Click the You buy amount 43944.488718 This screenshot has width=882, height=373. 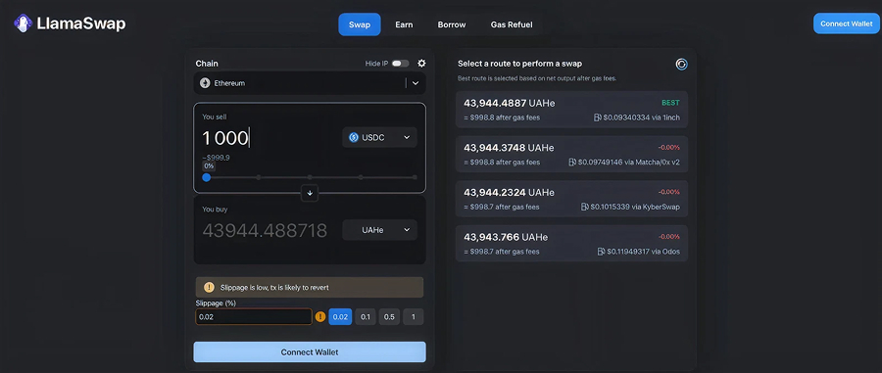coord(265,230)
